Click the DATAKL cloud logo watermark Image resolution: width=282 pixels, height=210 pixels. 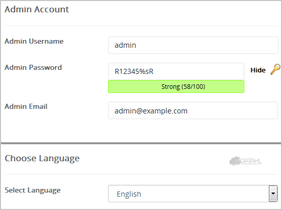(x=245, y=161)
